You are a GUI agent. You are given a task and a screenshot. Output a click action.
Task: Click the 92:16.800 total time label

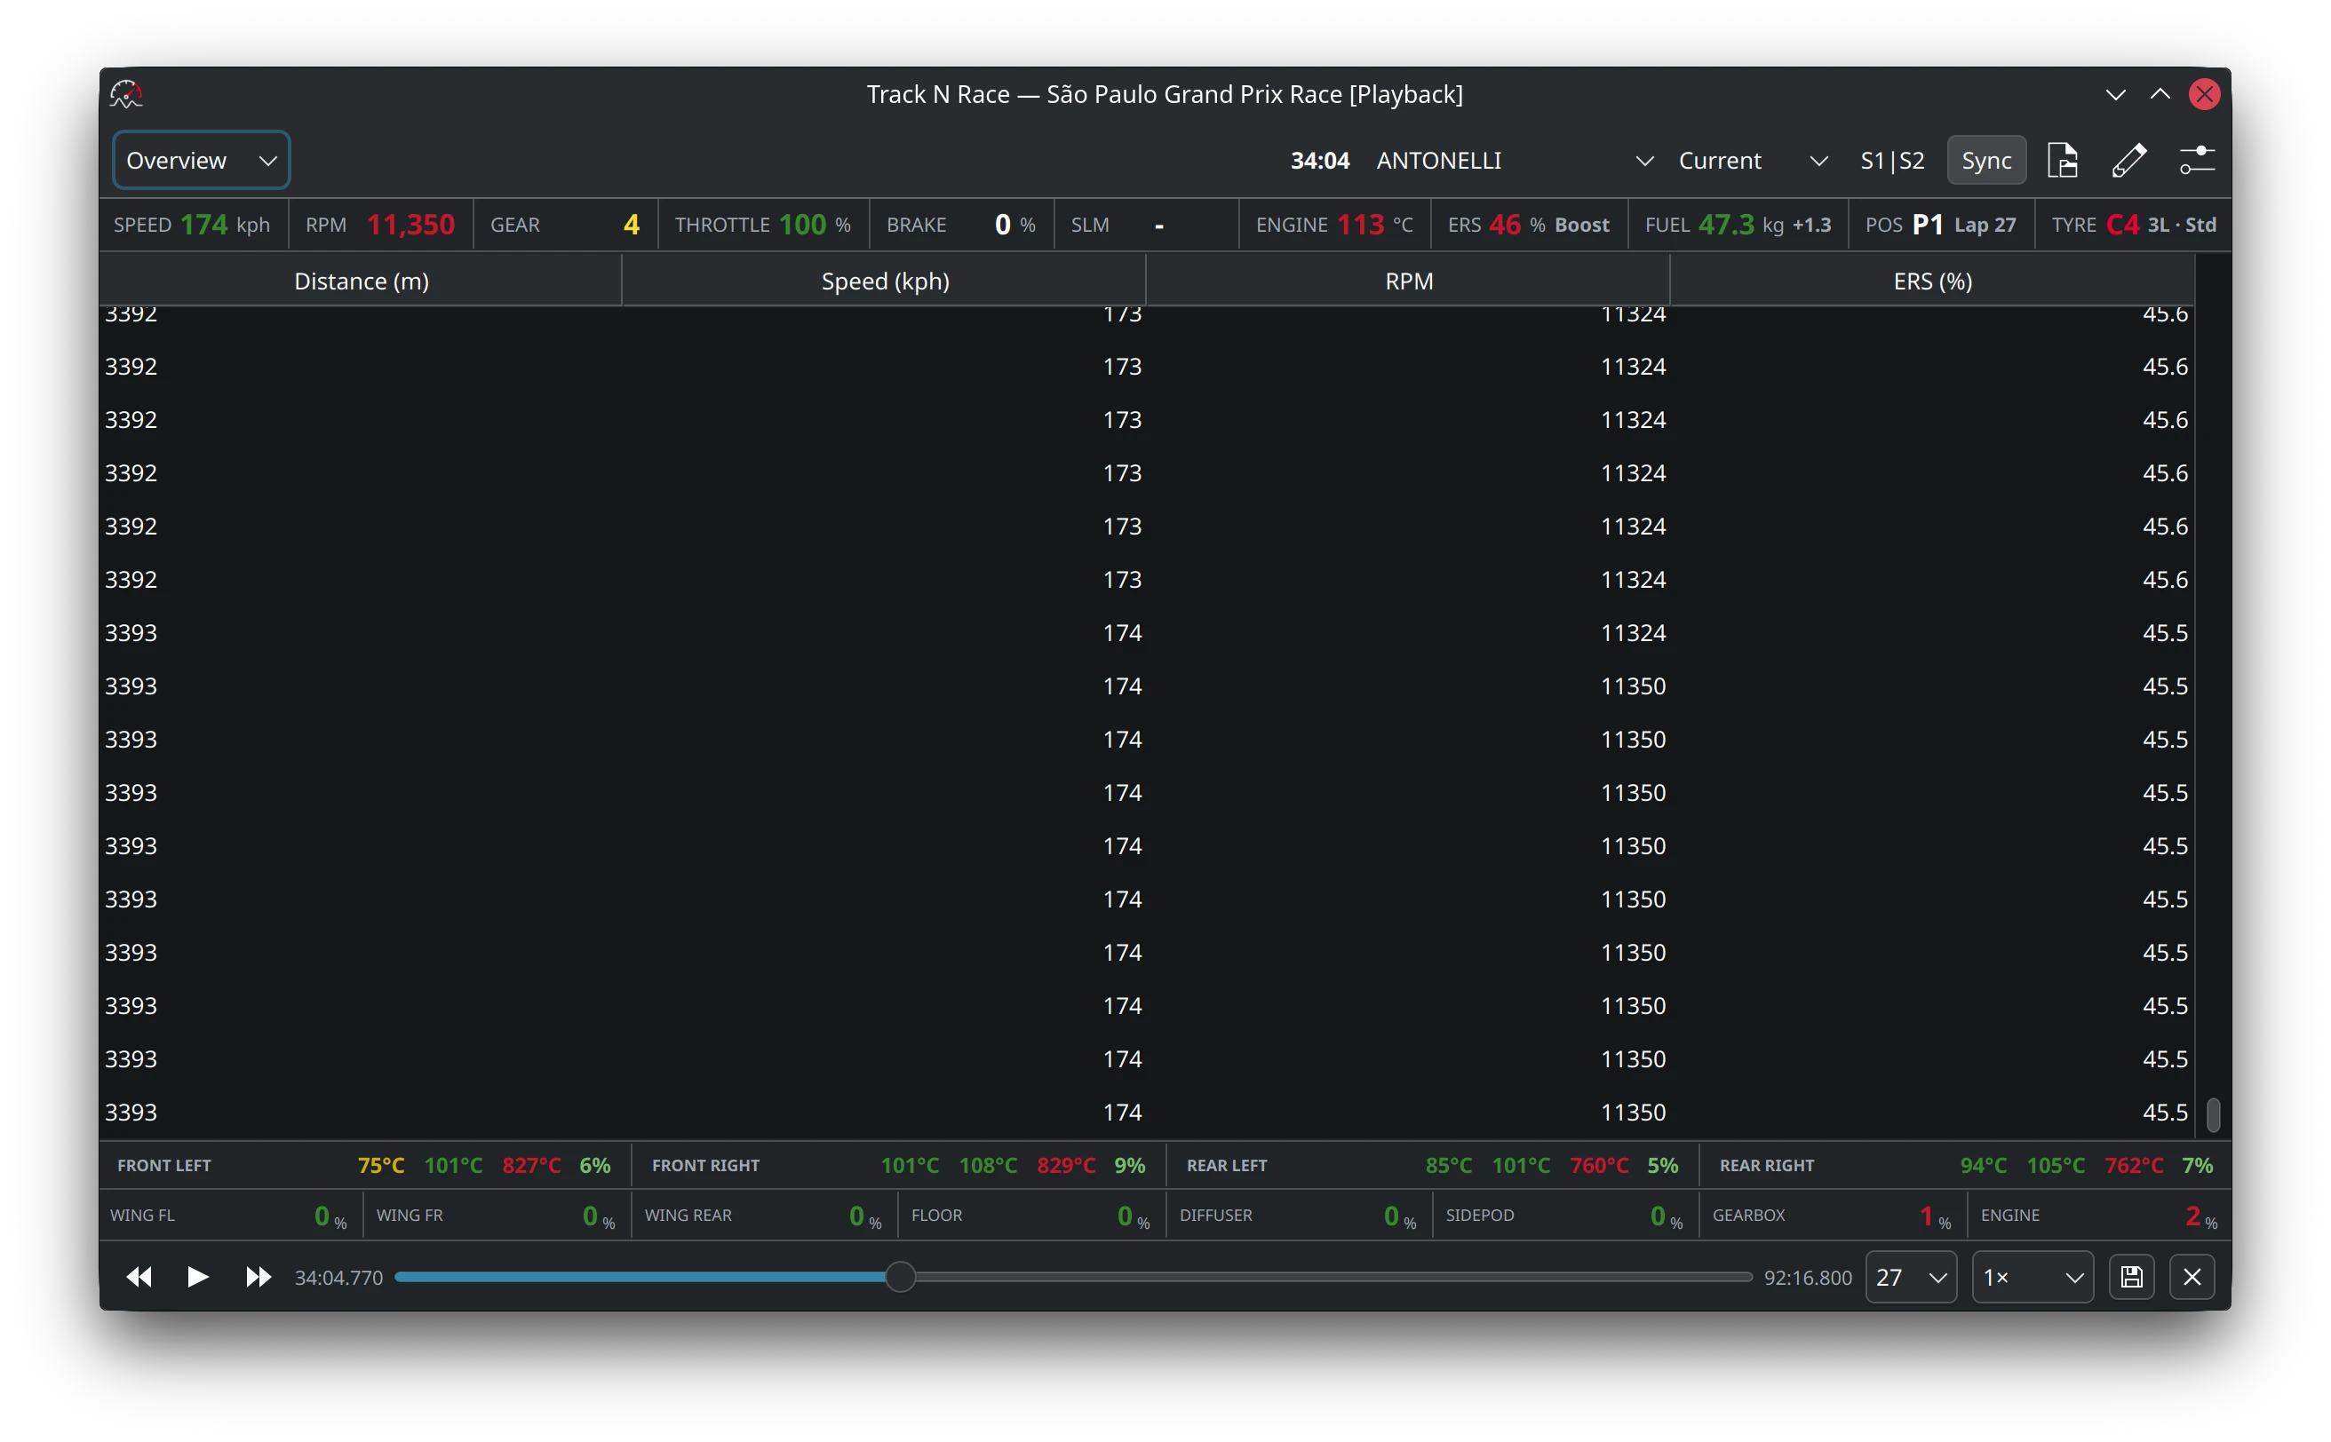point(1807,1277)
